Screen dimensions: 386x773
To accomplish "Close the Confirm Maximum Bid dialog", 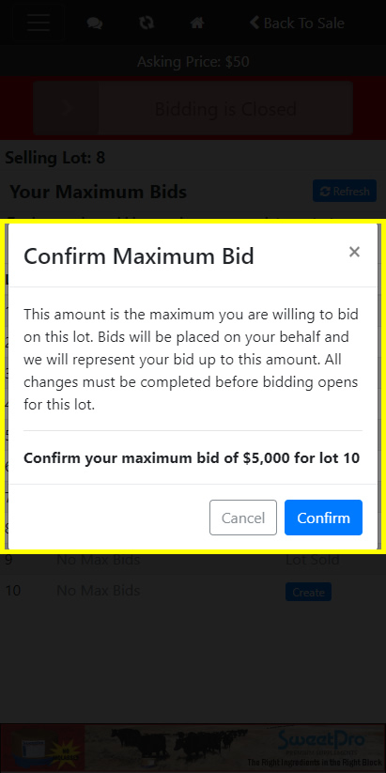I will (354, 252).
